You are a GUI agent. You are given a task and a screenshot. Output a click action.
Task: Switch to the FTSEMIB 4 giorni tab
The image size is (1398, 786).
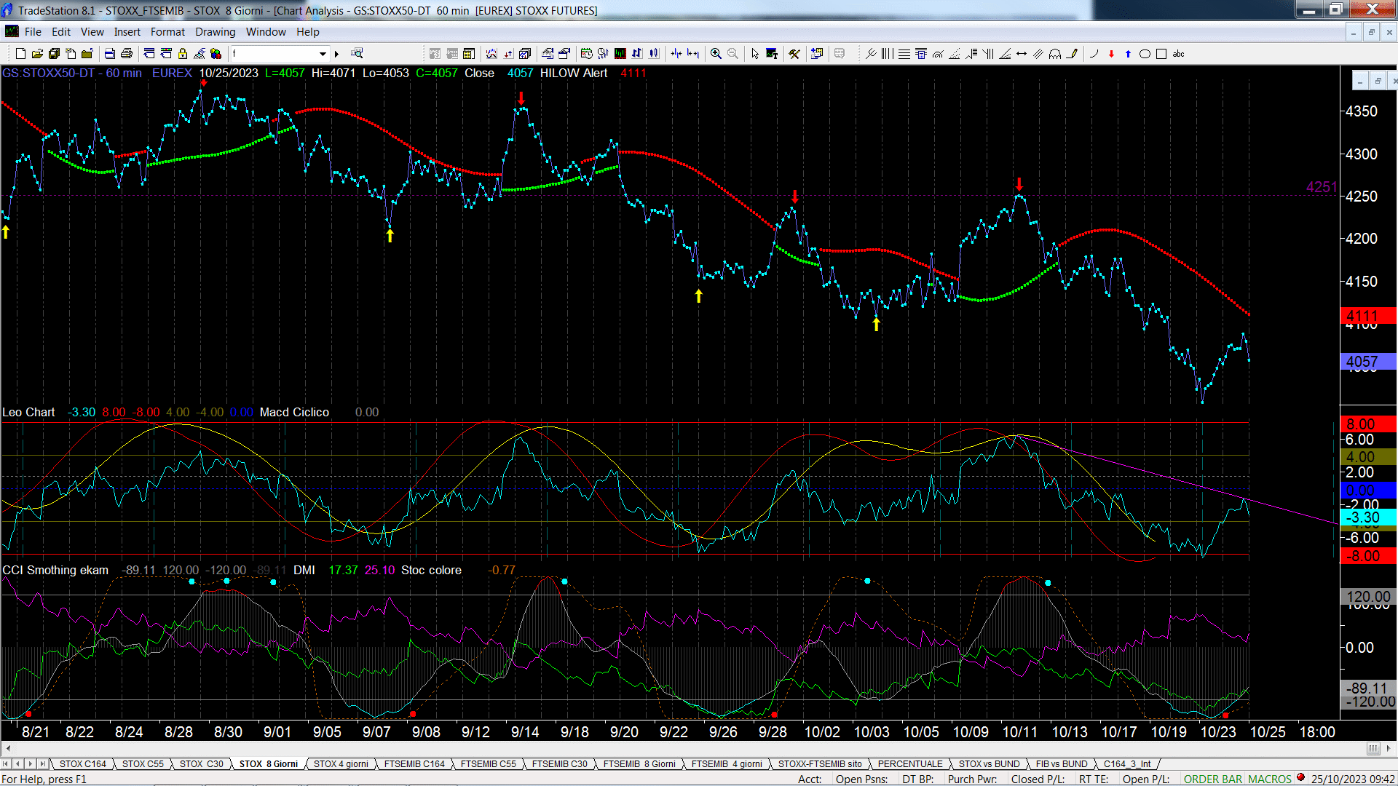coord(727,764)
